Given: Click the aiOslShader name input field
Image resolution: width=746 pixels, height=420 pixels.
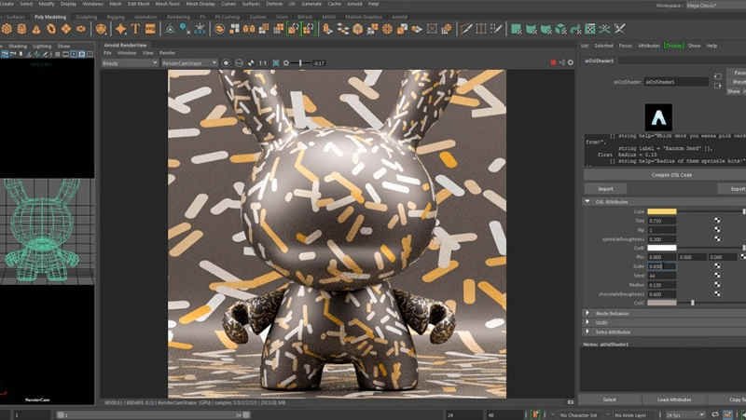Looking at the screenshot, I should [x=677, y=82].
